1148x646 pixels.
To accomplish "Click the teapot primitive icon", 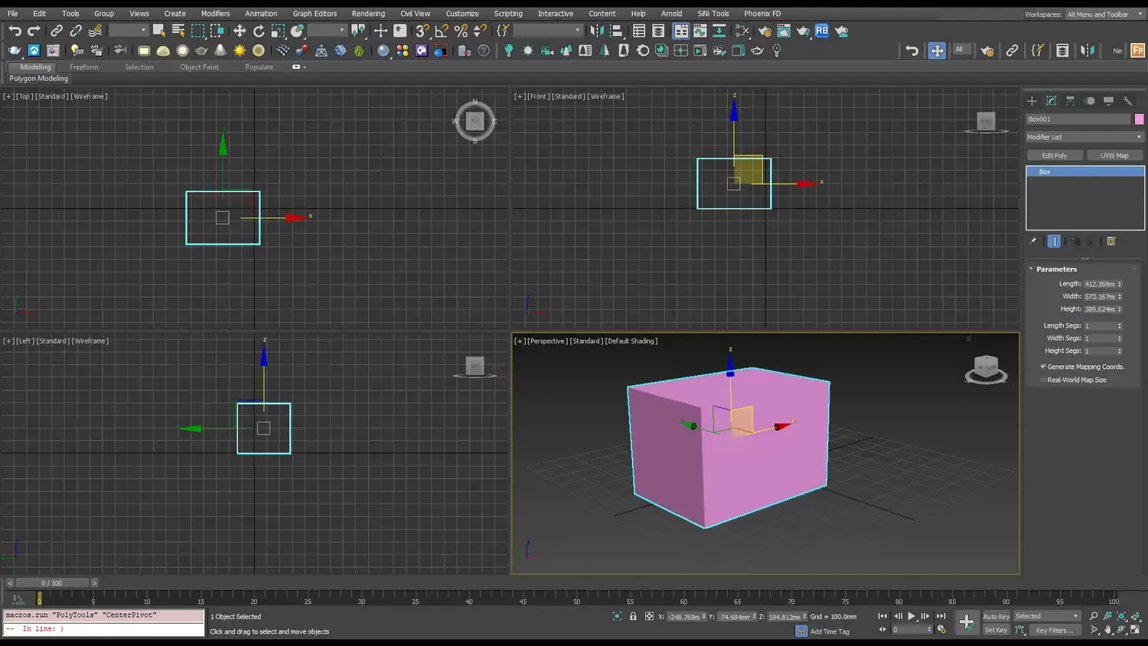I will coord(201,51).
